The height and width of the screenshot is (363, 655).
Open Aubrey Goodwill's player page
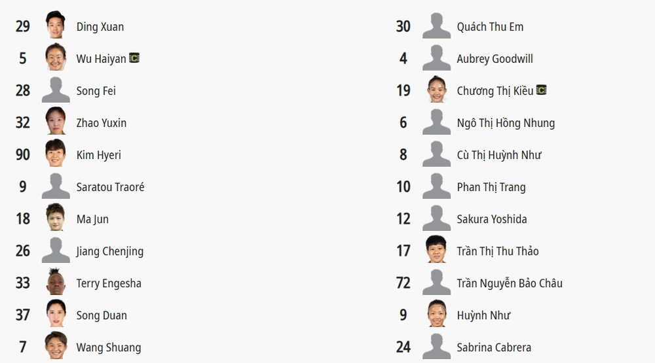[495, 59]
